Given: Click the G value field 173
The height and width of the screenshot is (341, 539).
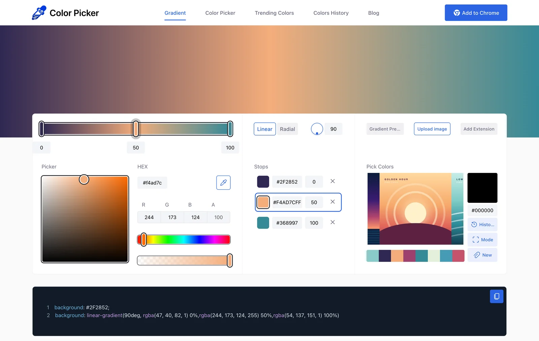Looking at the screenshot, I should (172, 218).
